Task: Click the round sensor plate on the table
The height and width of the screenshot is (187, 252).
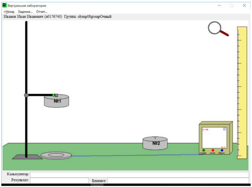Action: point(56,155)
